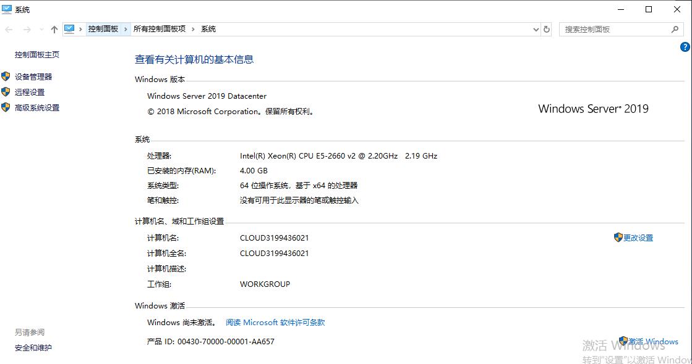Image resolution: width=692 pixels, height=364 pixels.
Task: Open 高级系统设置 link
Action: pos(37,107)
